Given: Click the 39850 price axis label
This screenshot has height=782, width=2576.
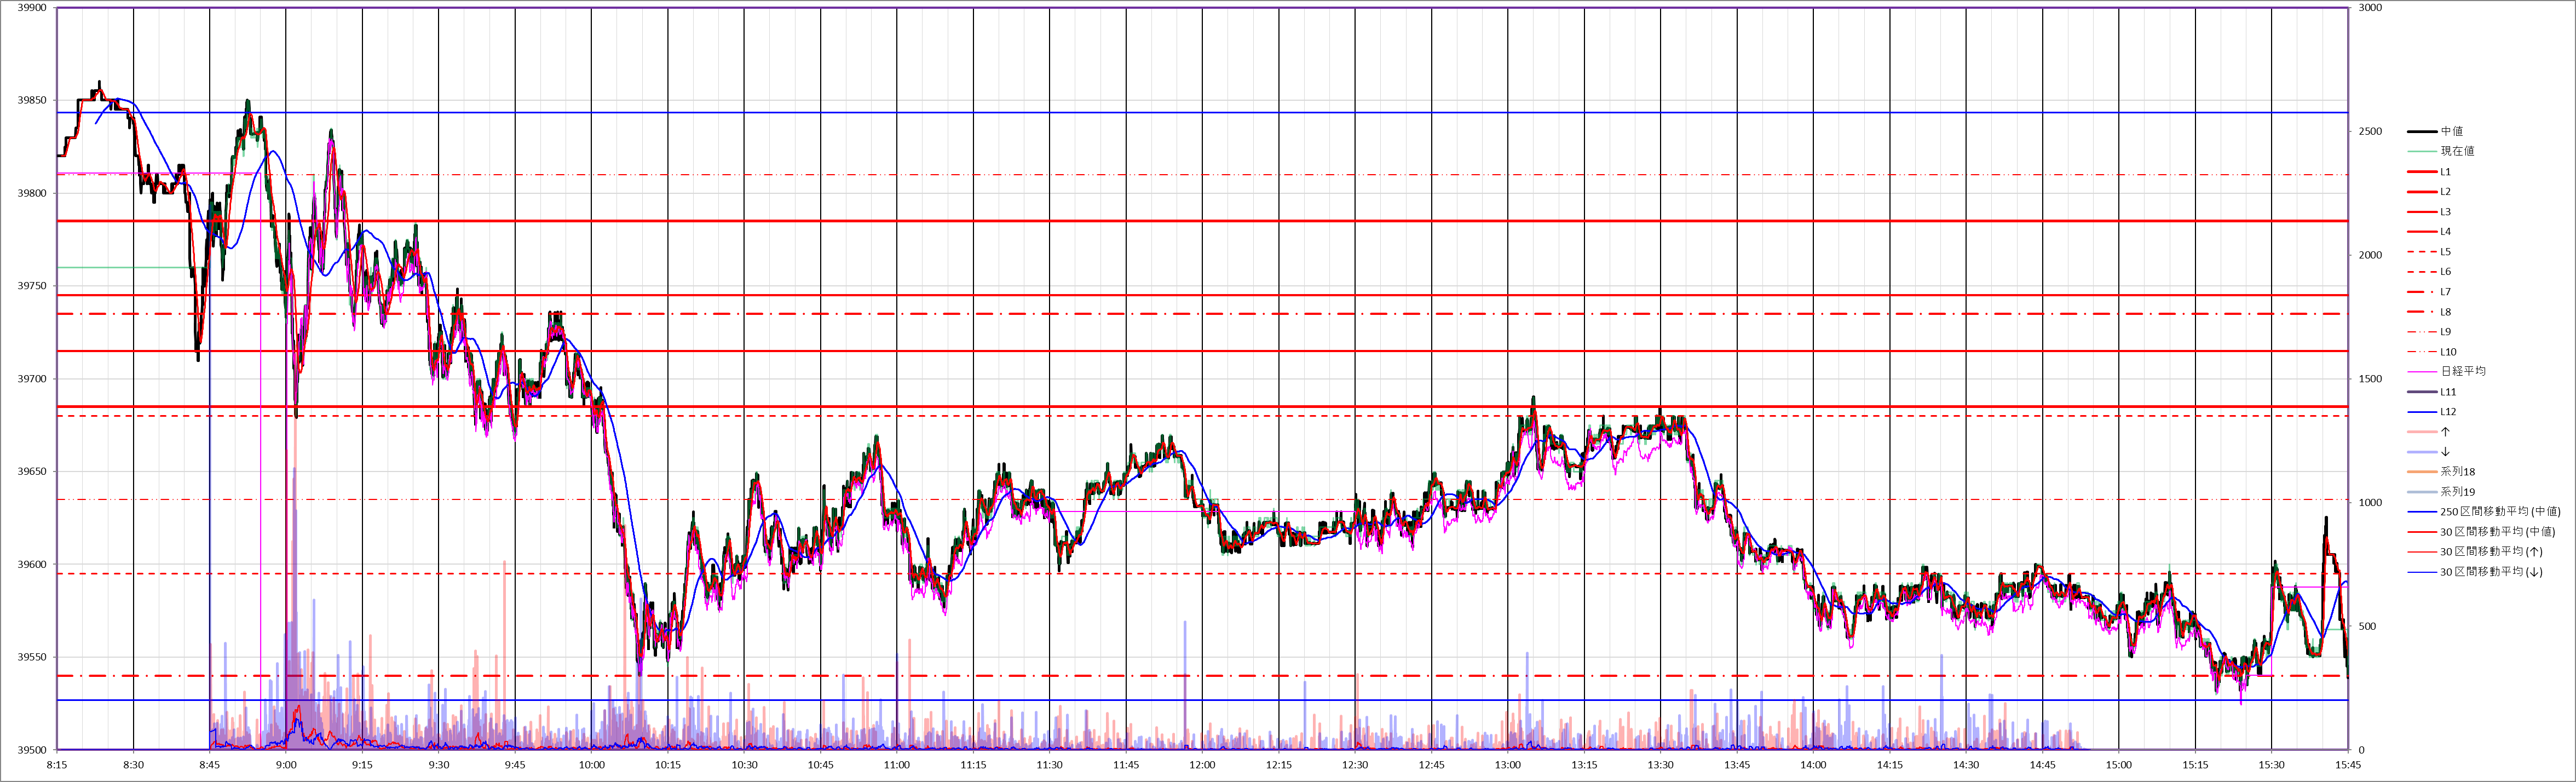Looking at the screenshot, I should 32,101.
